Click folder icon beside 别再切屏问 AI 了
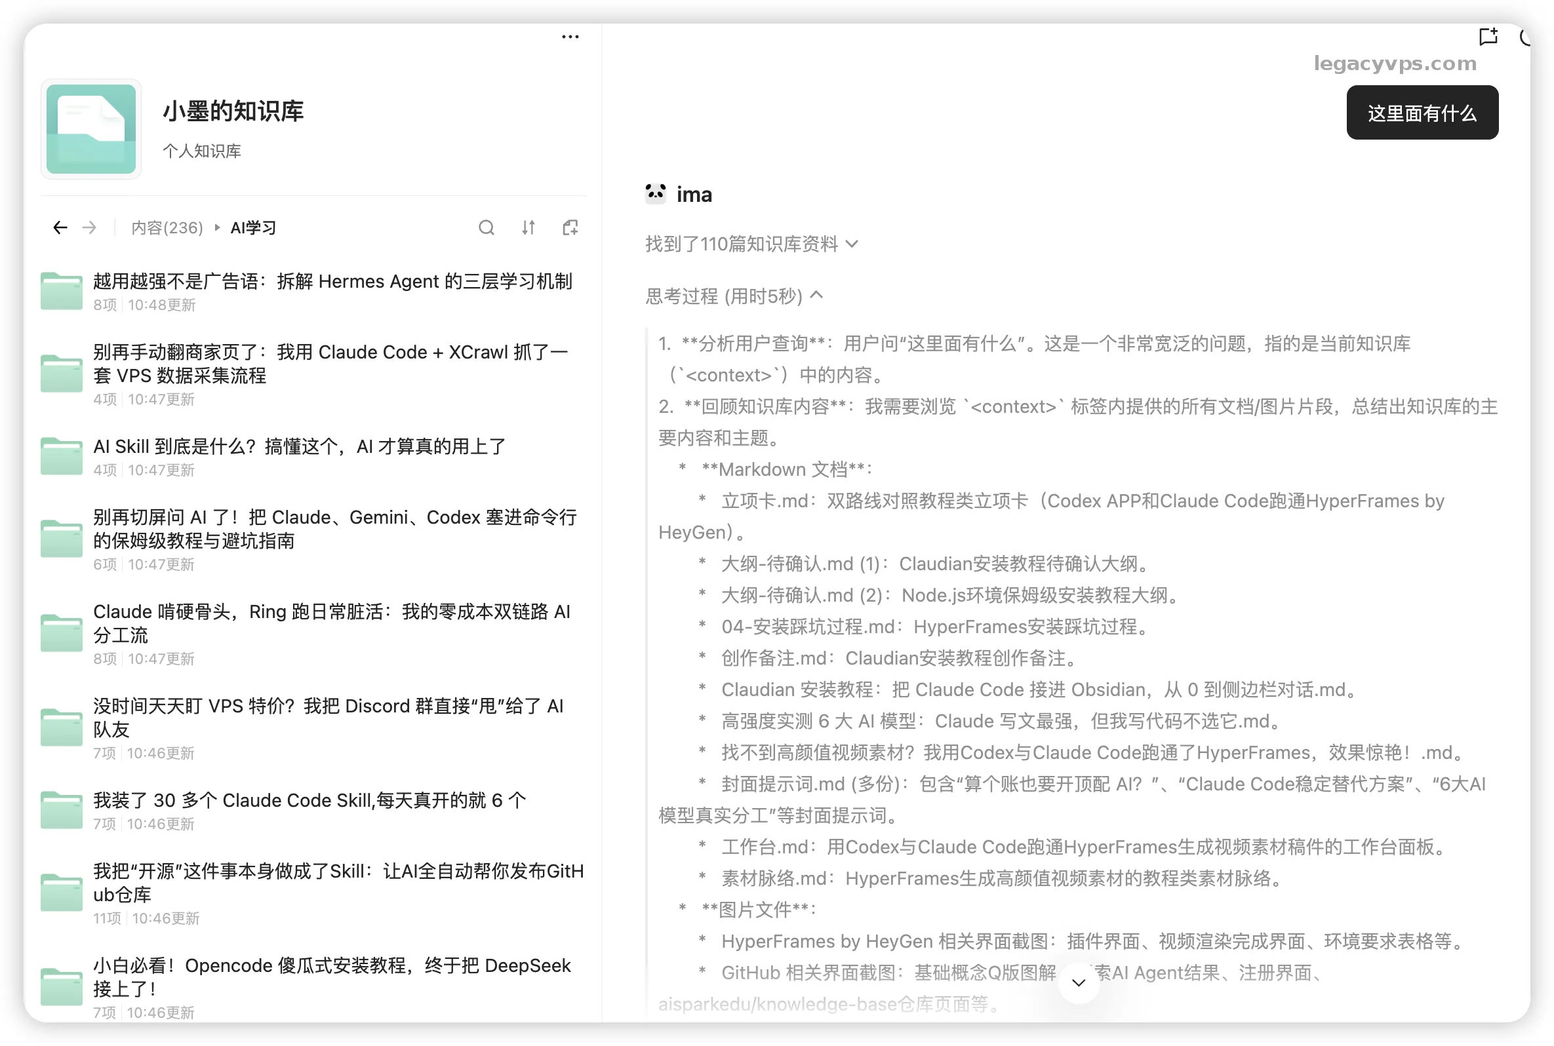Screen dimensions: 1554x1046 coord(62,538)
